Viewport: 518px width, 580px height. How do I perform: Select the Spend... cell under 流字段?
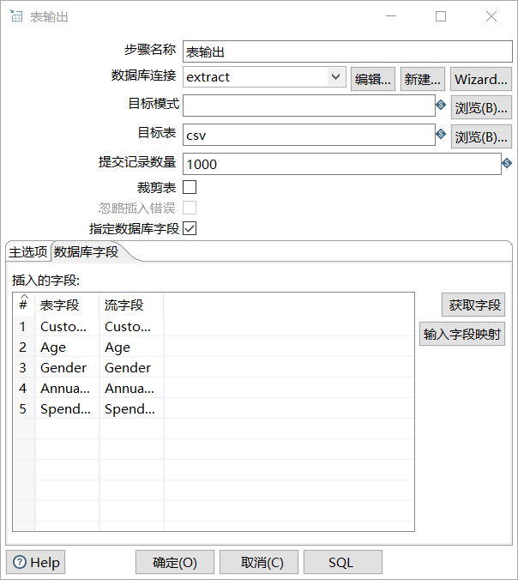pyautogui.click(x=131, y=408)
